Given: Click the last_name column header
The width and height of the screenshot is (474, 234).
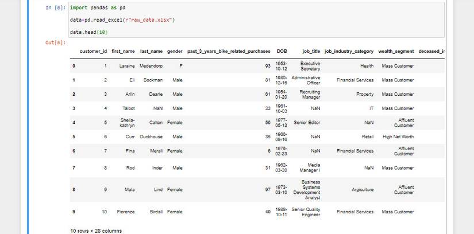Looking at the screenshot, I should 151,51.
